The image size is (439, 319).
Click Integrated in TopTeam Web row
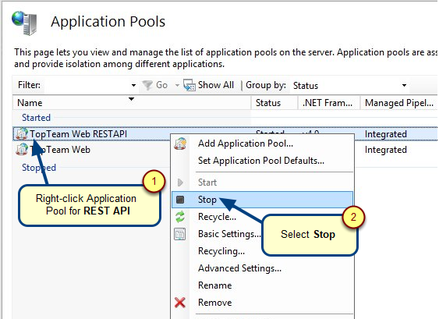click(x=385, y=150)
